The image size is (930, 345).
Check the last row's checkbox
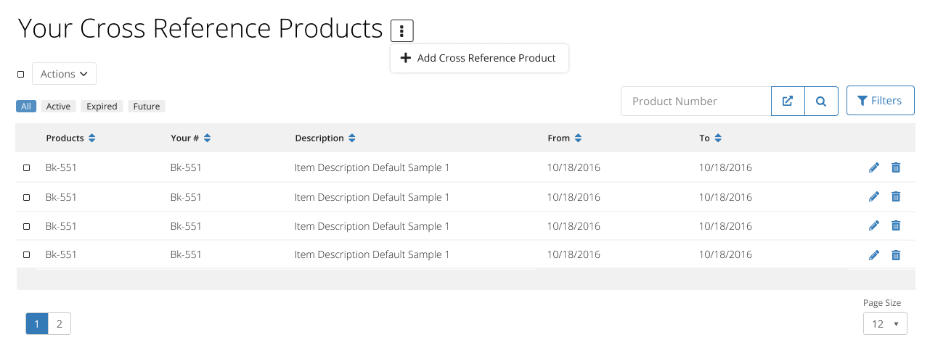(27, 254)
